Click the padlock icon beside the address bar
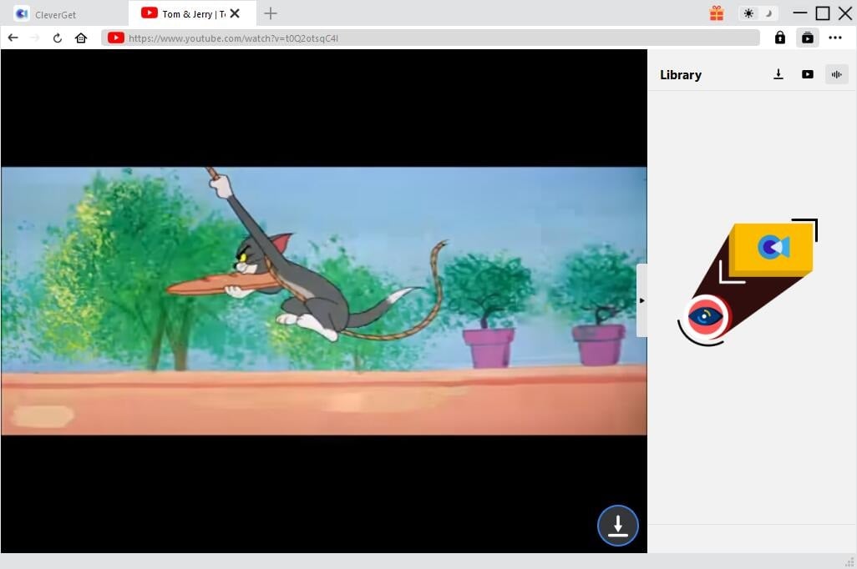Image resolution: width=857 pixels, height=569 pixels. 779,38
